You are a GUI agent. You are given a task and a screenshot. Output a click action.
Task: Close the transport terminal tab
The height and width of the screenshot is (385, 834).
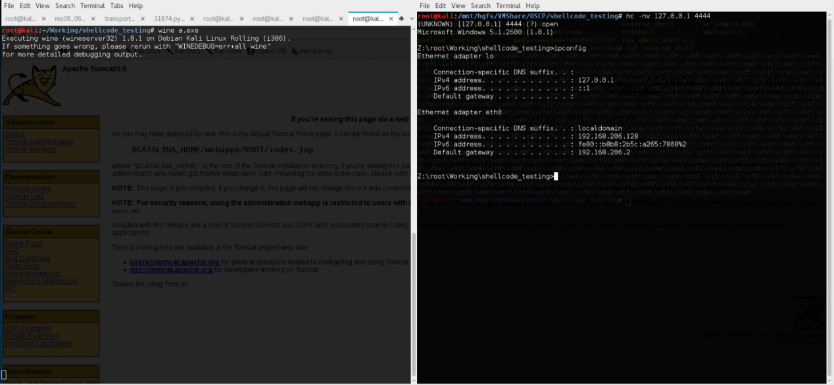coord(143,18)
